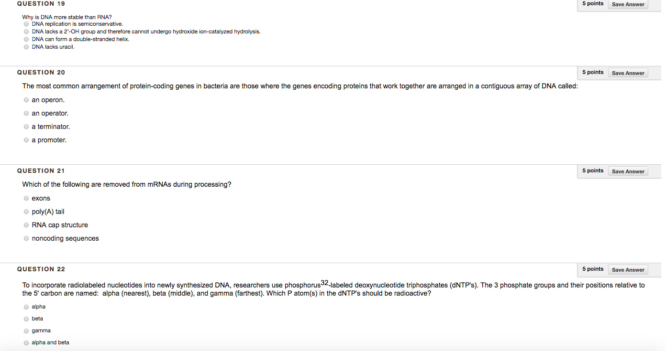Save Answer for Question 22
The width and height of the screenshot is (666, 351).
pyautogui.click(x=628, y=270)
